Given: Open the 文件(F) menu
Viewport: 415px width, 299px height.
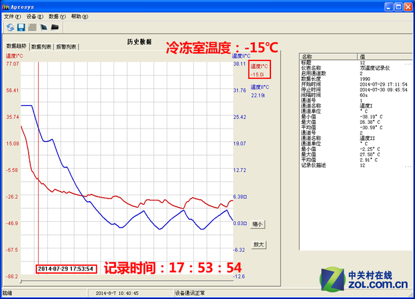Looking at the screenshot, I should pyautogui.click(x=12, y=17).
